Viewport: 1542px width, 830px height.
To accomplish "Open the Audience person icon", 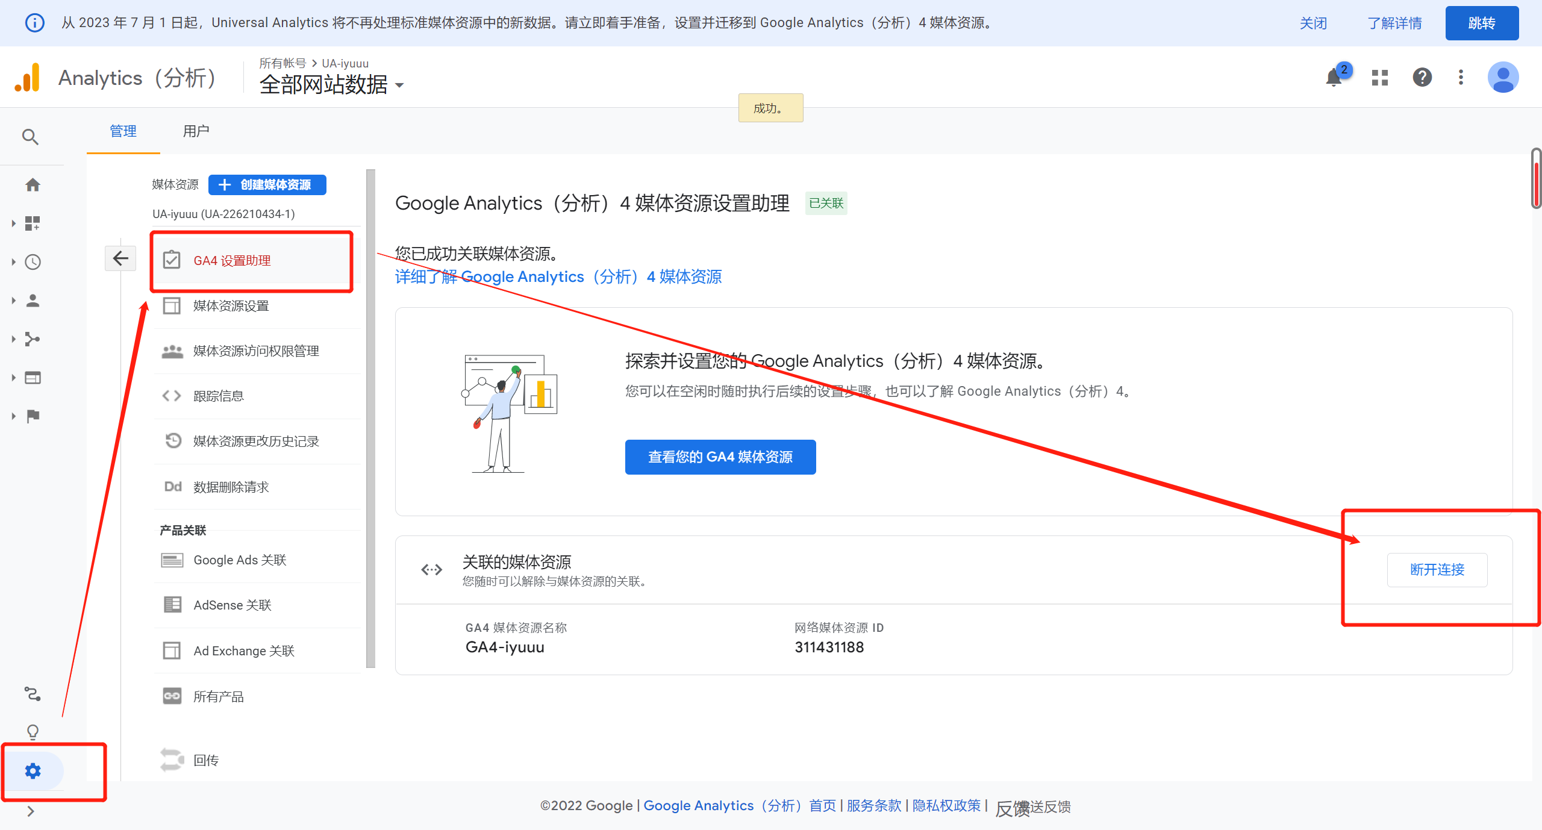I will 33,301.
